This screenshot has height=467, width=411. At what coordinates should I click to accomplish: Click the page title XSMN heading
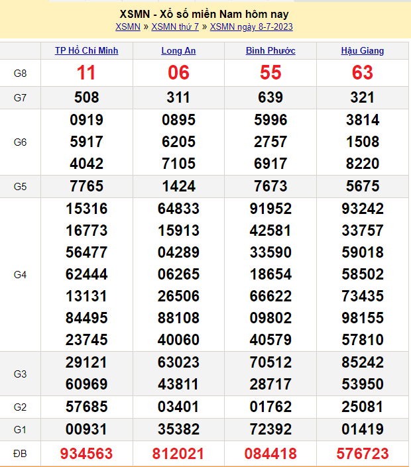[x=204, y=14]
